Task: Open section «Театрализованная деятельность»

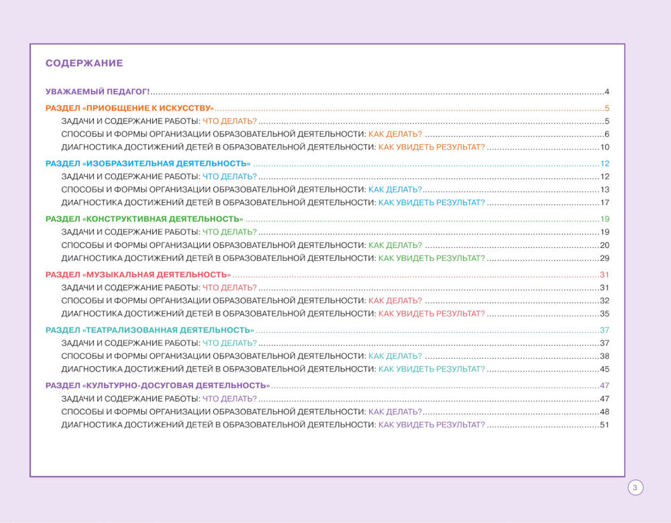Action: 149,330
